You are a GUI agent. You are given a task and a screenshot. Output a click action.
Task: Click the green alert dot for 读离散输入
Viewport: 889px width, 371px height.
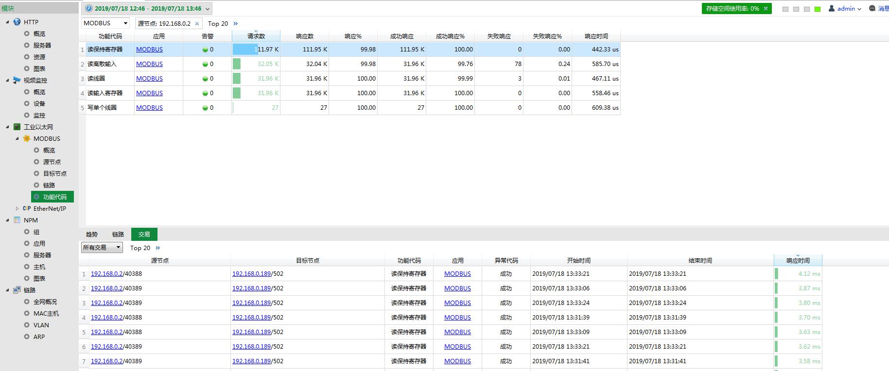205,64
